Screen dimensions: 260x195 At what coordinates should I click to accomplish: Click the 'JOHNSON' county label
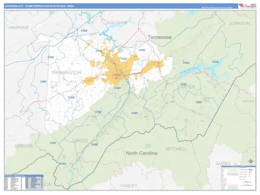pyautogui.click(x=239, y=23)
